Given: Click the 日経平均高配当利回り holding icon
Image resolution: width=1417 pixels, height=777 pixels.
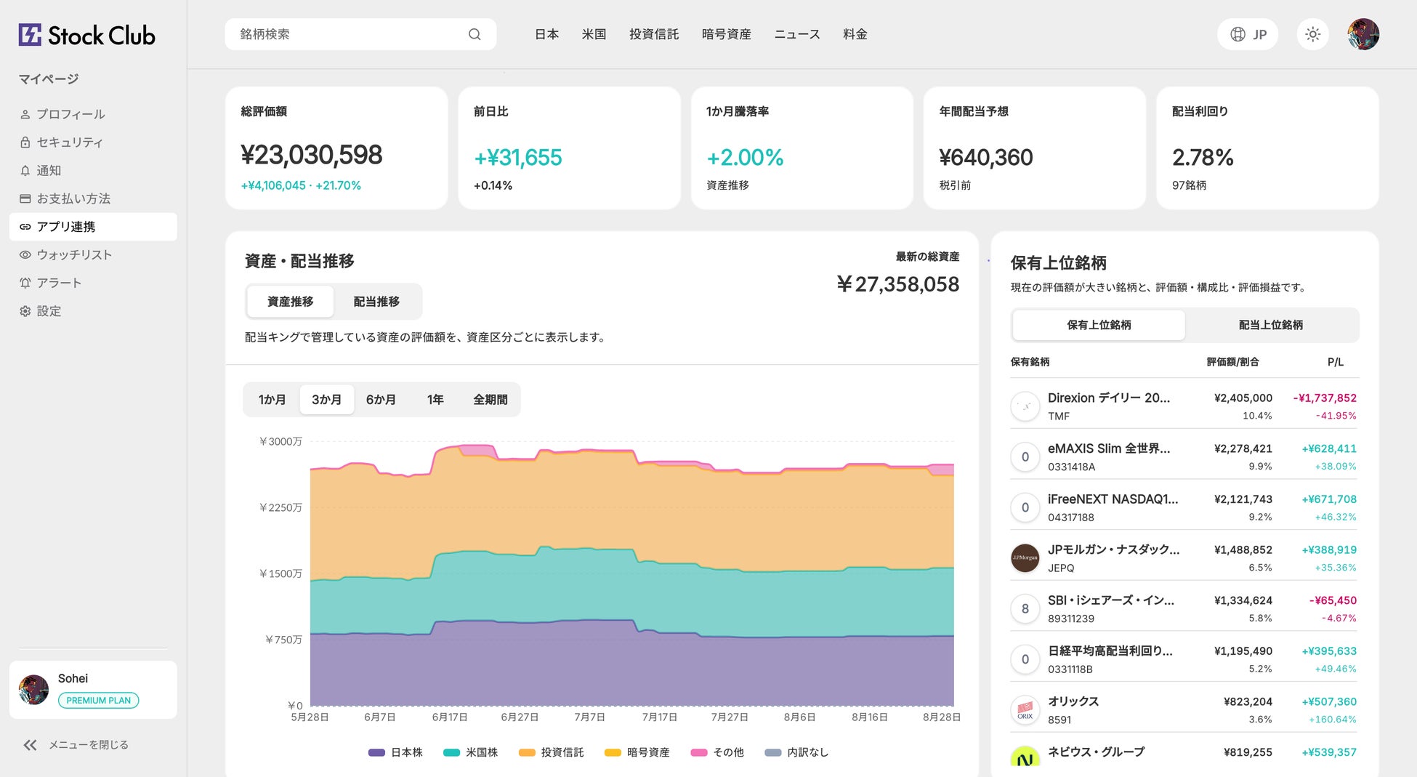Looking at the screenshot, I should point(1025,659).
